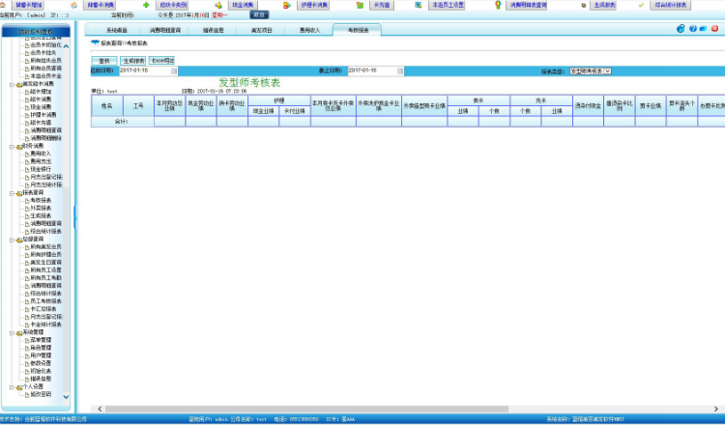
Task: Collapse the 财务消费 tree node
Action: [x=12, y=147]
